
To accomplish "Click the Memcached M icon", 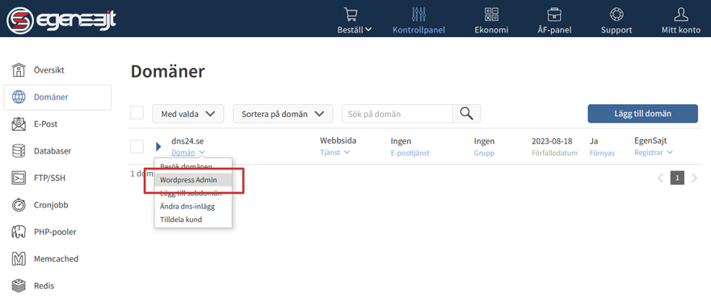I will point(18,259).
